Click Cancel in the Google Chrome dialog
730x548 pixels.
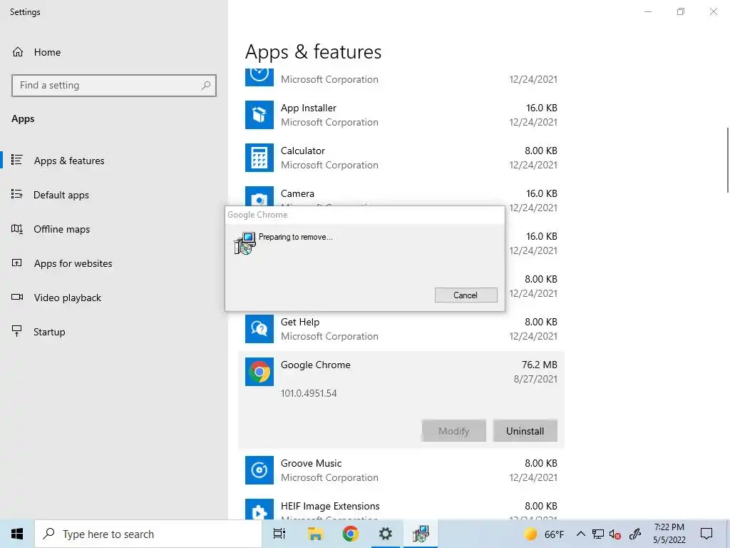[x=466, y=295]
